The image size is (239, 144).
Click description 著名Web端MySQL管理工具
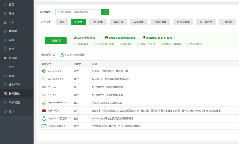tap(107, 103)
